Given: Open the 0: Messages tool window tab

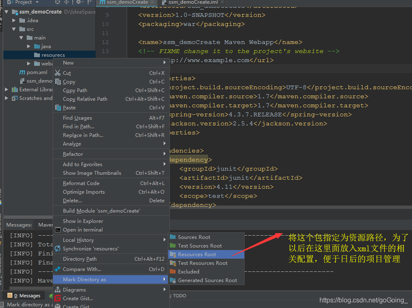Looking at the screenshot, I should (24, 296).
